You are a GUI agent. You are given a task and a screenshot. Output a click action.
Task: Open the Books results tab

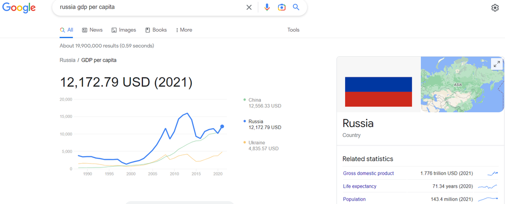[x=156, y=30]
